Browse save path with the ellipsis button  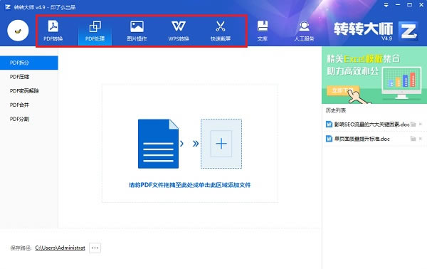[95, 248]
